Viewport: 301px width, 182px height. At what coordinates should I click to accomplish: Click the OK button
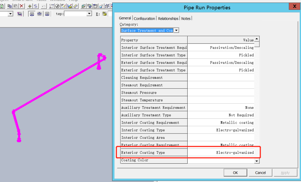click(x=235, y=173)
